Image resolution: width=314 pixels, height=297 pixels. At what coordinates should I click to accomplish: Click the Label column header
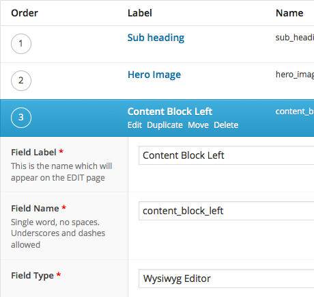tap(140, 13)
